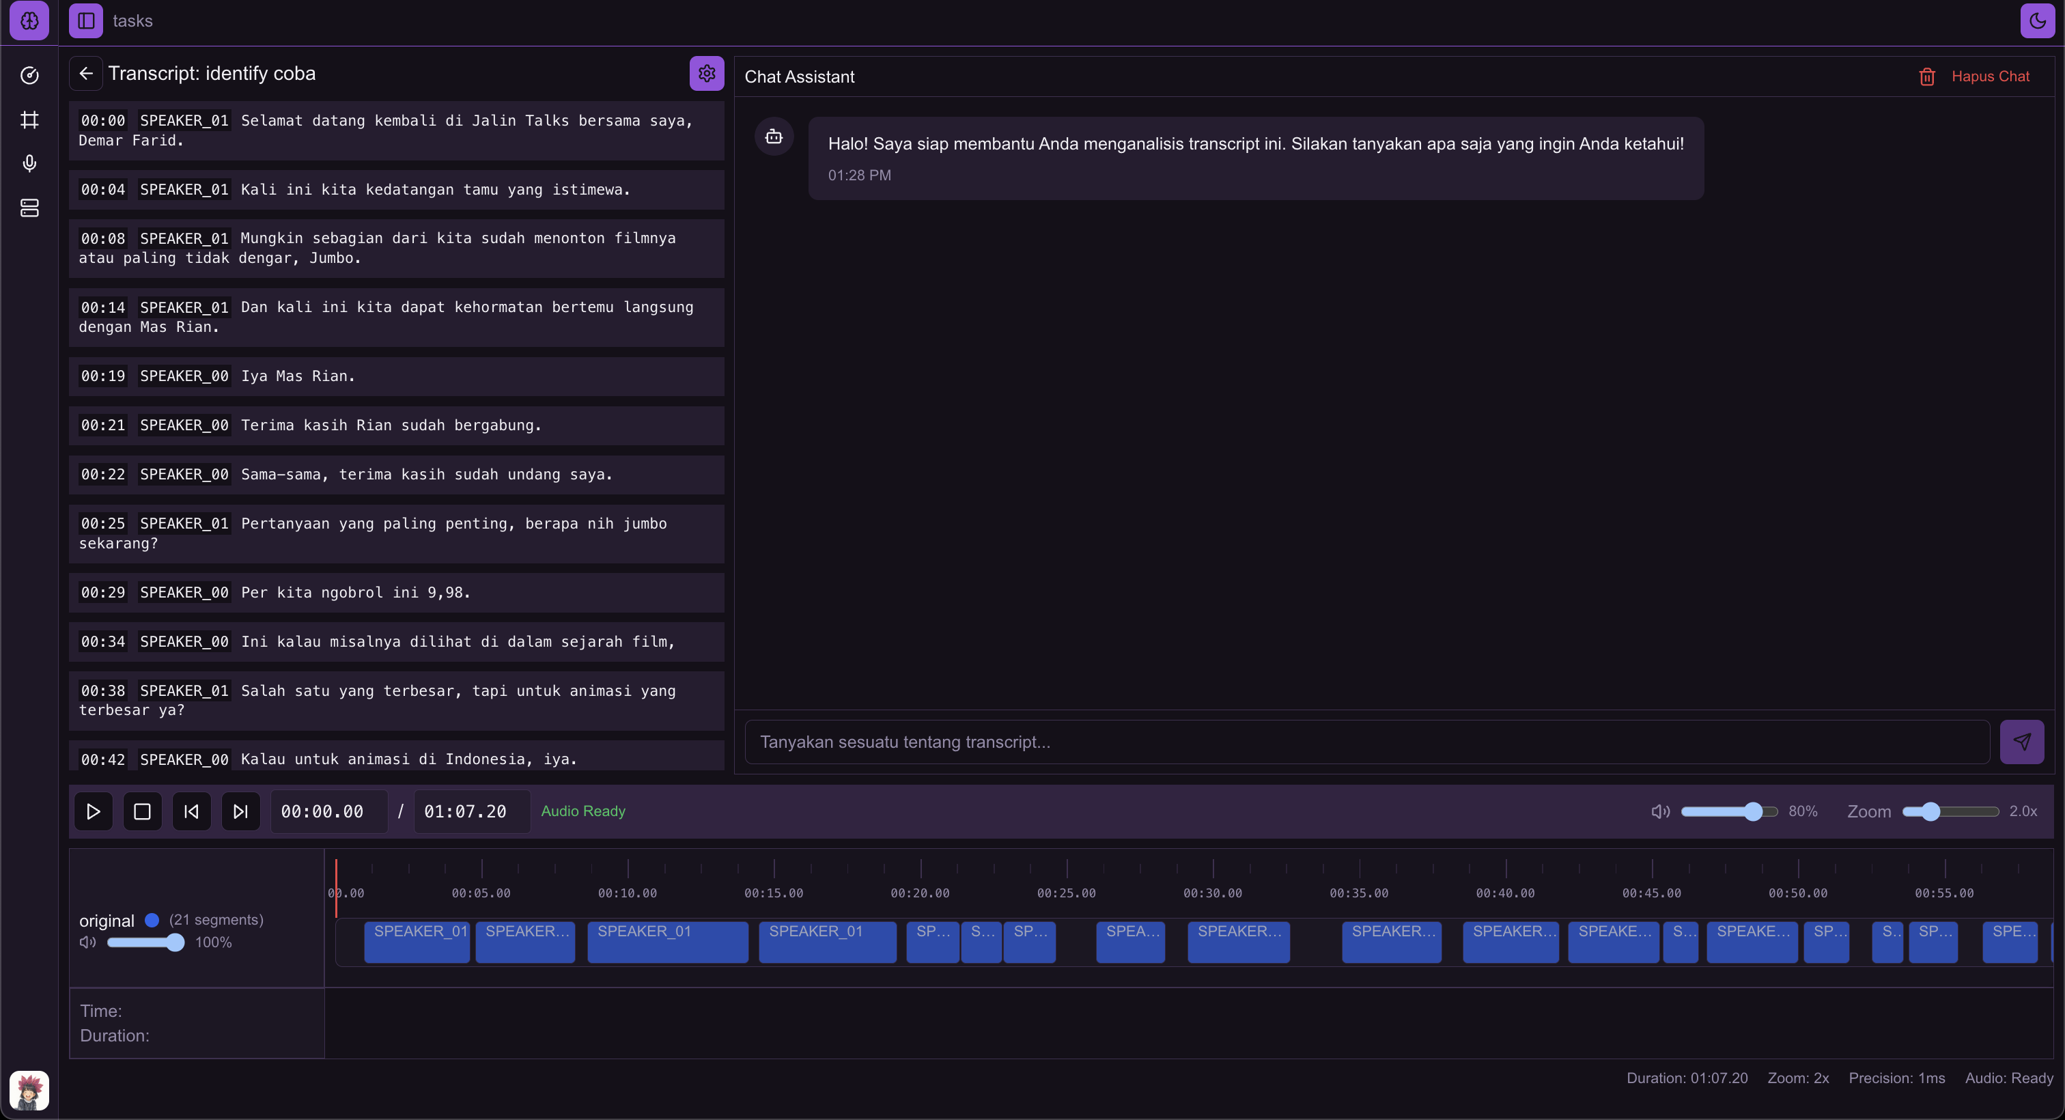Click Hapus Chat
2065x1120 pixels.
coord(1991,77)
